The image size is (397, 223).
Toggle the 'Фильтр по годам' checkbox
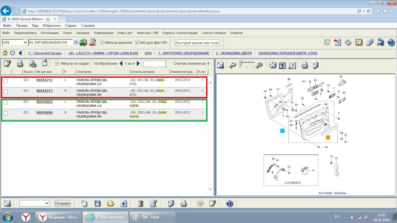pos(57,64)
